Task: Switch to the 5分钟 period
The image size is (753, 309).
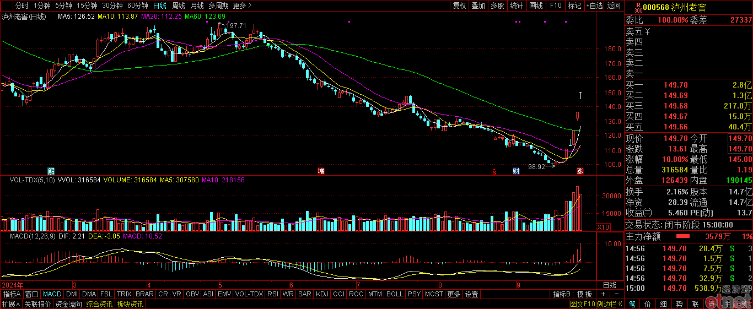Action: click(x=64, y=6)
